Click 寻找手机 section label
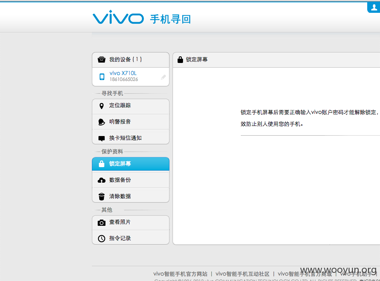Screen dimensions: 380x281 coord(112,93)
